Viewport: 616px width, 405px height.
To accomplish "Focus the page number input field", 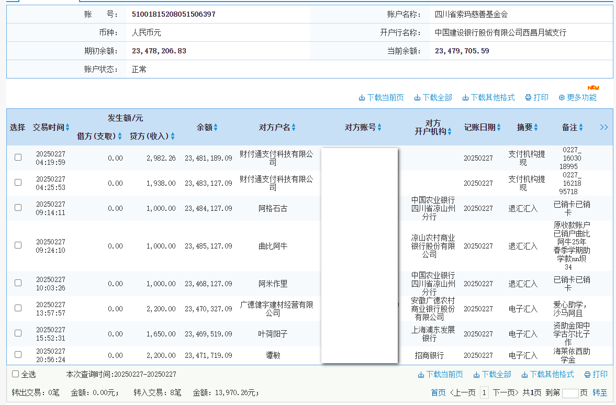I will 570,393.
